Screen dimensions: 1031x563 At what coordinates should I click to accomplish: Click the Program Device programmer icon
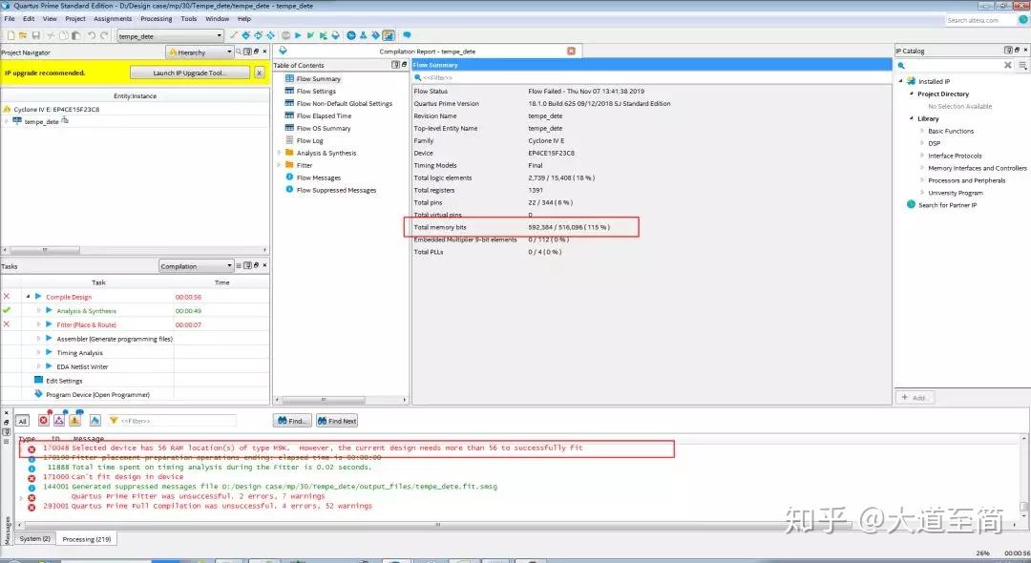pos(38,394)
